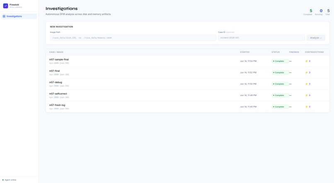This screenshot has height=183, width=334.
Task: Click the 'Jun 14, 11:50 PM' start time
Action: pos(248,84)
